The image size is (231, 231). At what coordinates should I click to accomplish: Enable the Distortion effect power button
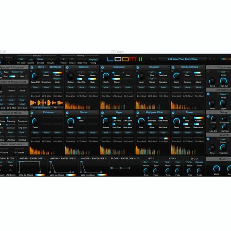tap(209, 72)
